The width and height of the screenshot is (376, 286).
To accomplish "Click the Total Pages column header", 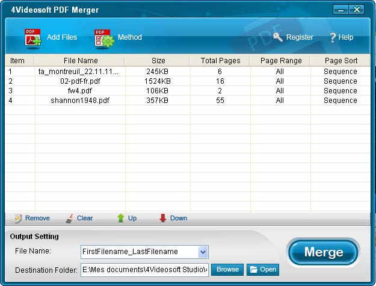I will click(x=220, y=61).
